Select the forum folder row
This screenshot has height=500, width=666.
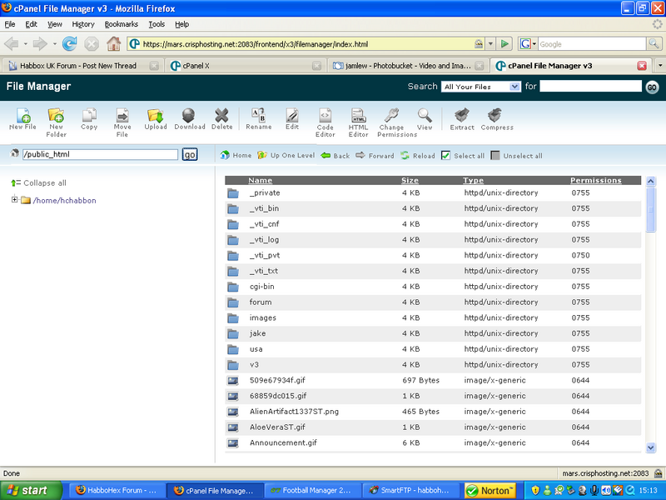tap(433, 302)
